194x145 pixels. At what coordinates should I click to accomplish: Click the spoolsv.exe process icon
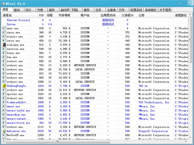(4, 94)
